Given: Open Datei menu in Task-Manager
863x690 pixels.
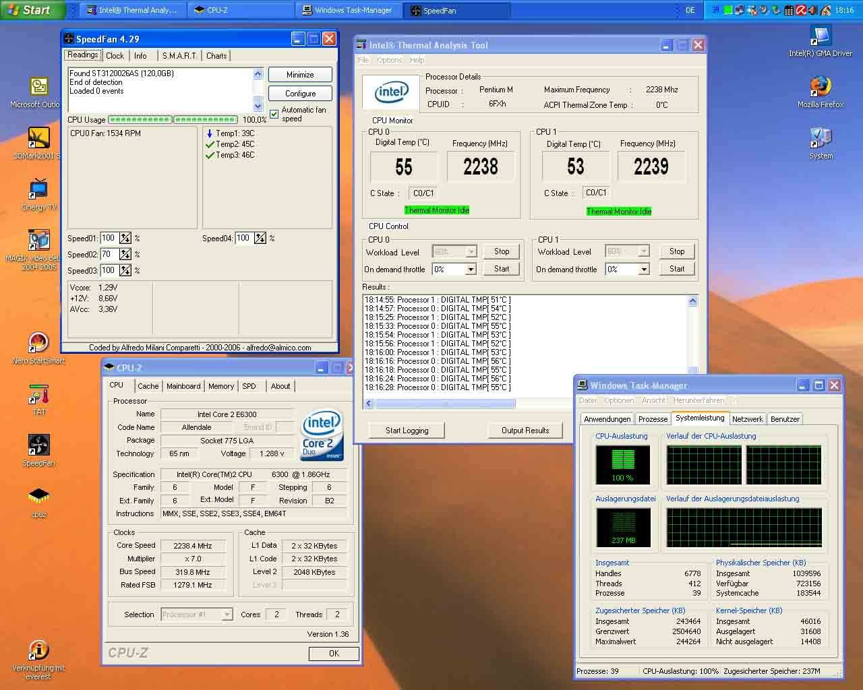Looking at the screenshot, I should pos(588,400).
